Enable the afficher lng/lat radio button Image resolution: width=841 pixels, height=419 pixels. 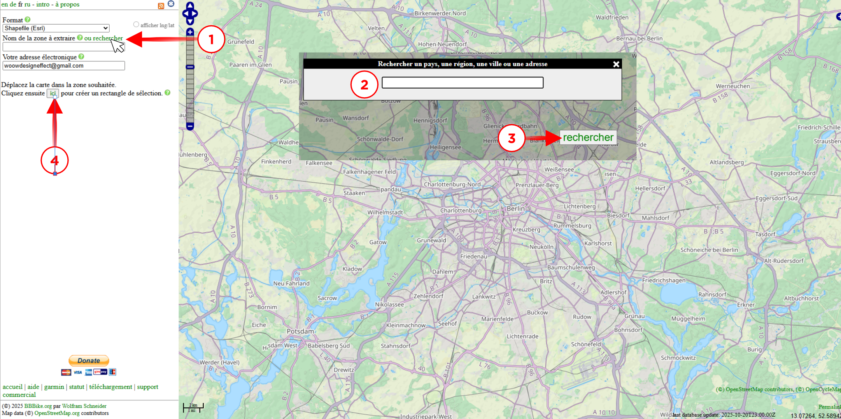coord(136,25)
